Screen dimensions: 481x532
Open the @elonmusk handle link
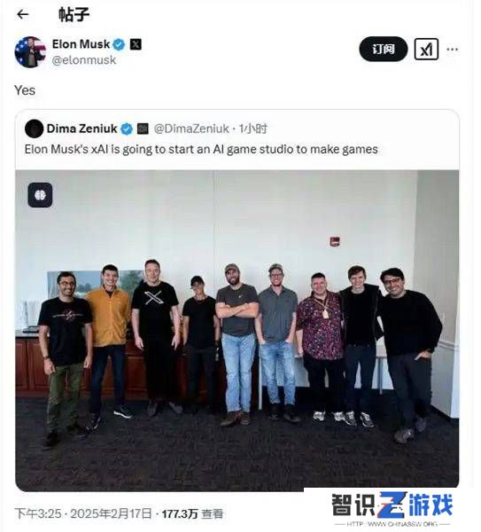click(84, 60)
